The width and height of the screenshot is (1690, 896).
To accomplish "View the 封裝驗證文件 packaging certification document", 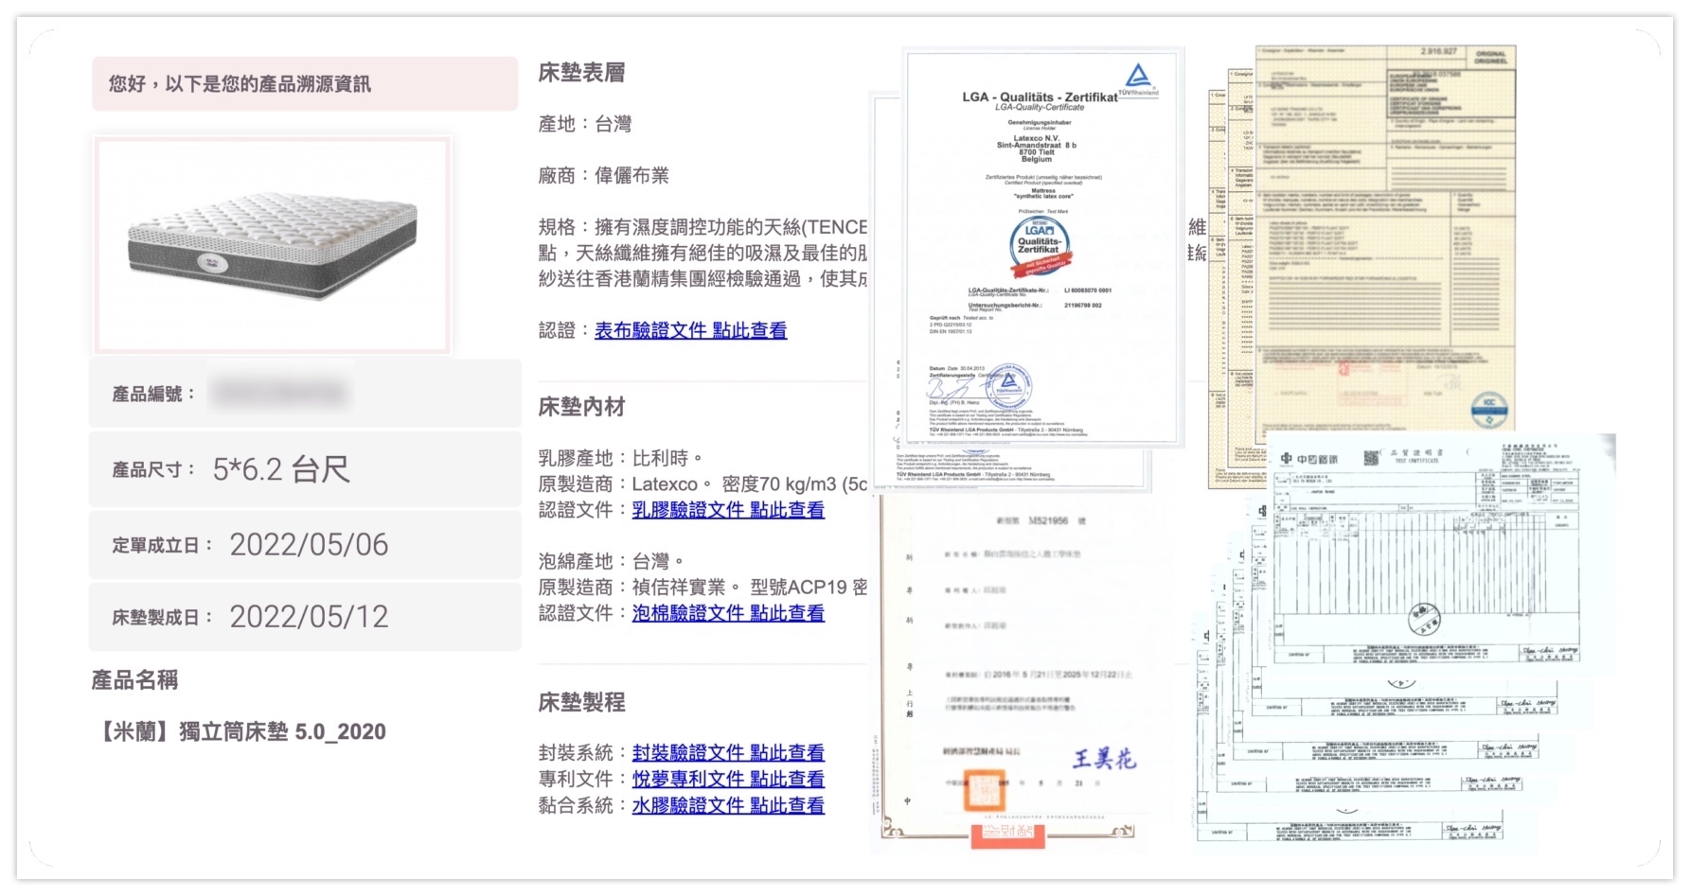I will click(727, 752).
